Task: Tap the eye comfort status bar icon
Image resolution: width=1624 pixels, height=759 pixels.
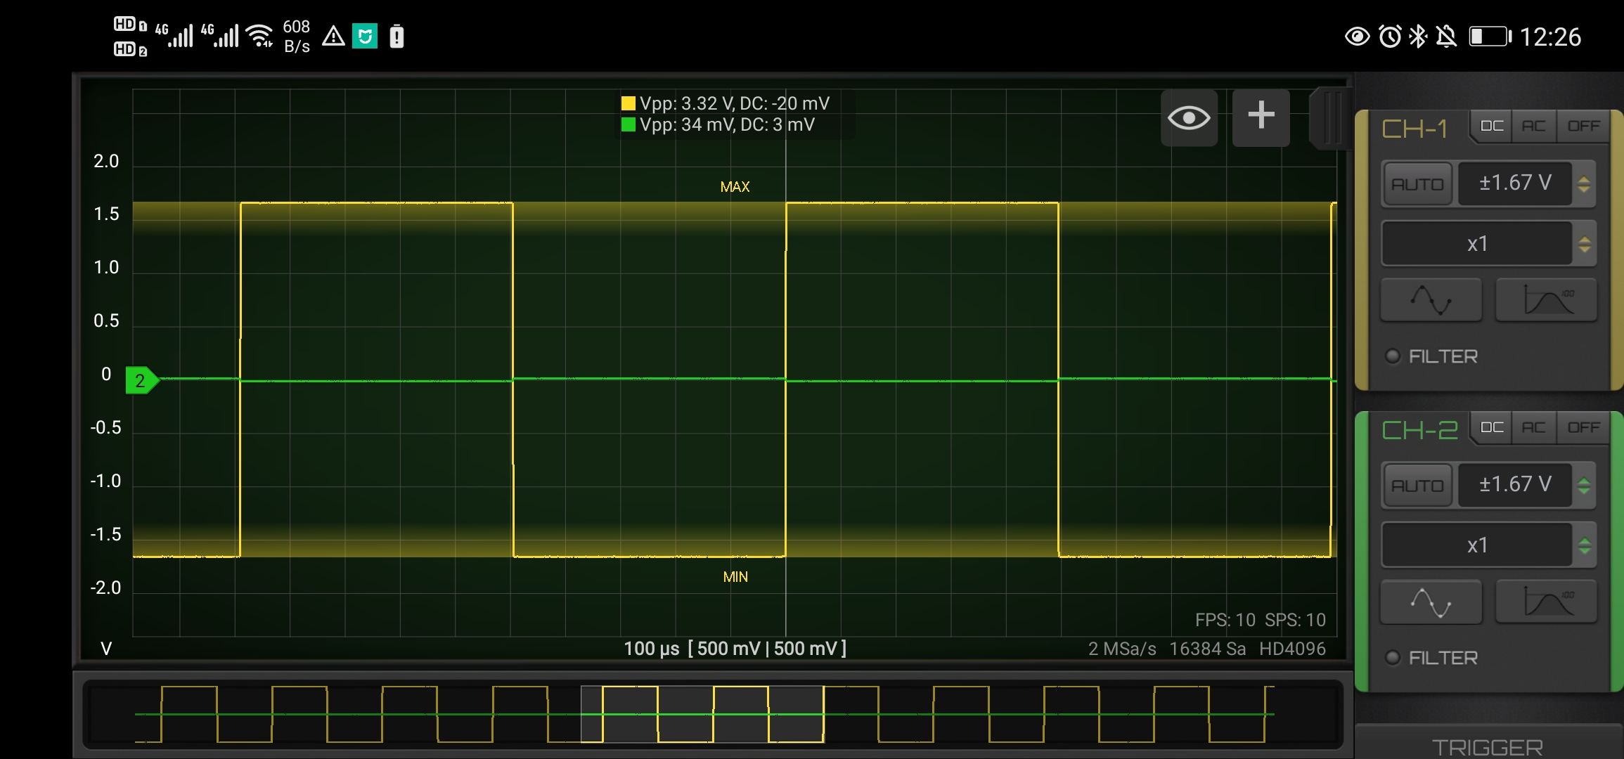Action: (1358, 37)
